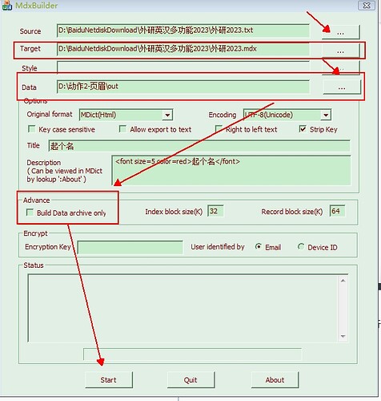Image resolution: width=381 pixels, height=401 pixels.
Task: Expand the Original format dropdown
Action: coord(167,115)
